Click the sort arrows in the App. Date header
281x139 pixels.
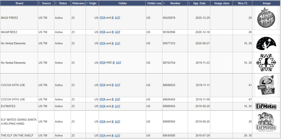tap(189, 3)
